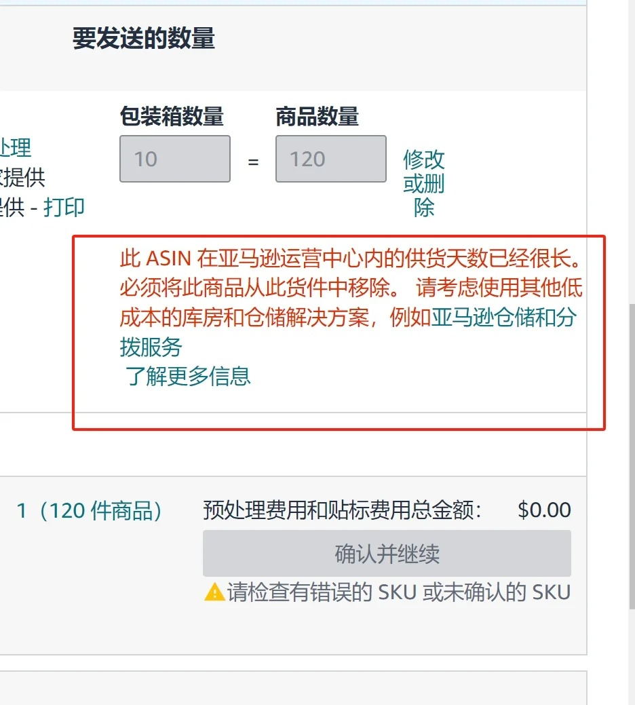Click the vertical scrollbar thumb on right

(632, 457)
